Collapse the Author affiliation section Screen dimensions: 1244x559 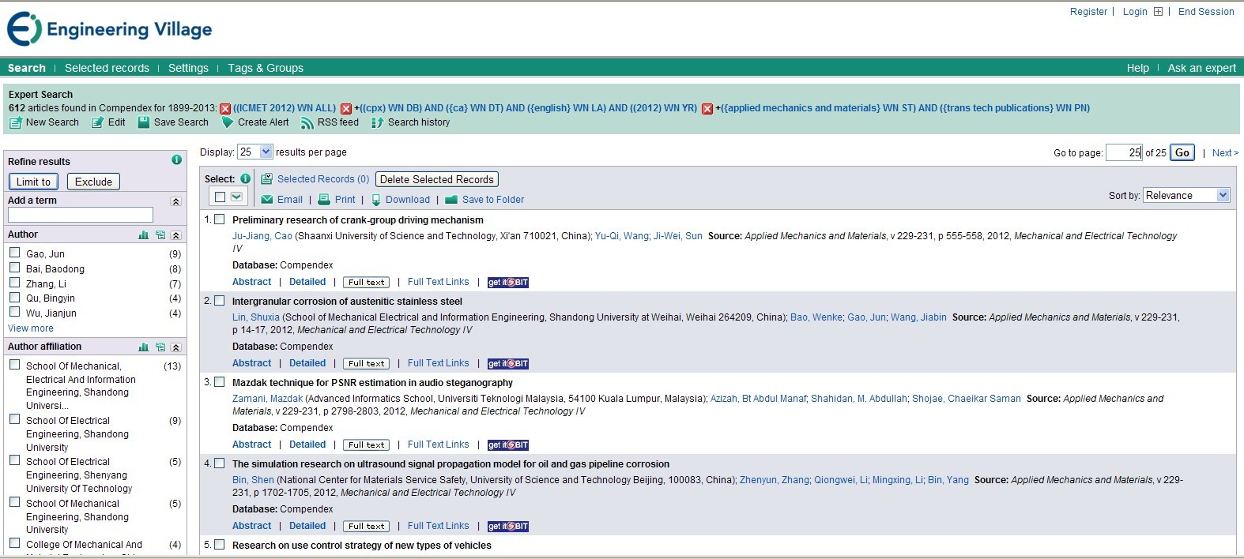(175, 347)
